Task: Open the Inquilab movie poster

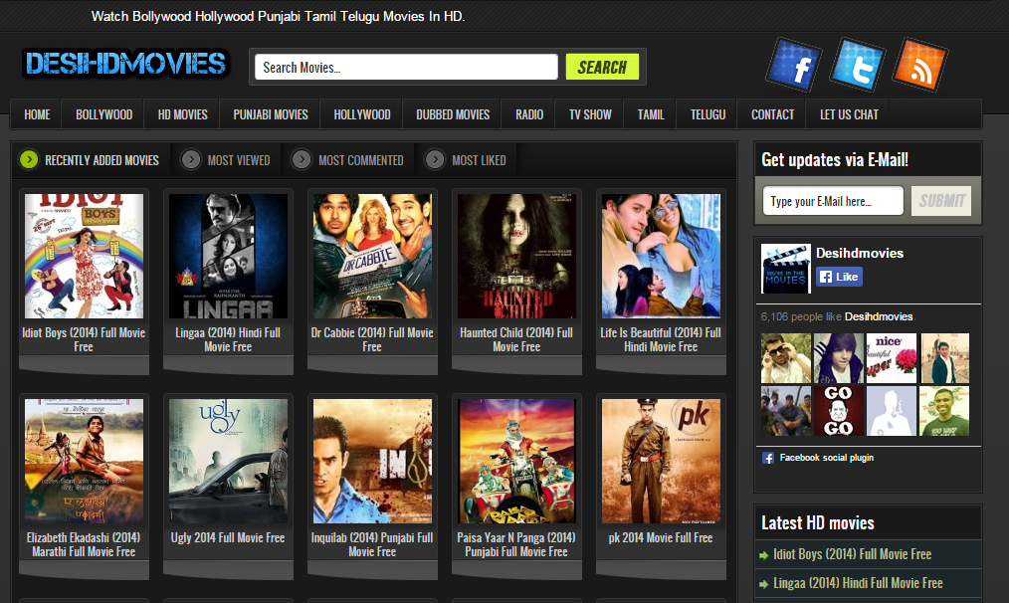Action: [x=372, y=461]
